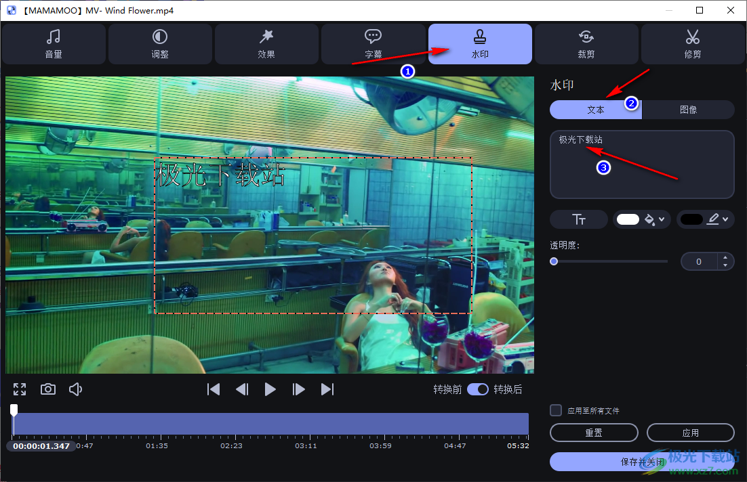The width and height of the screenshot is (747, 482).
Task: Open the 效果 (effects) tab
Action: (267, 44)
